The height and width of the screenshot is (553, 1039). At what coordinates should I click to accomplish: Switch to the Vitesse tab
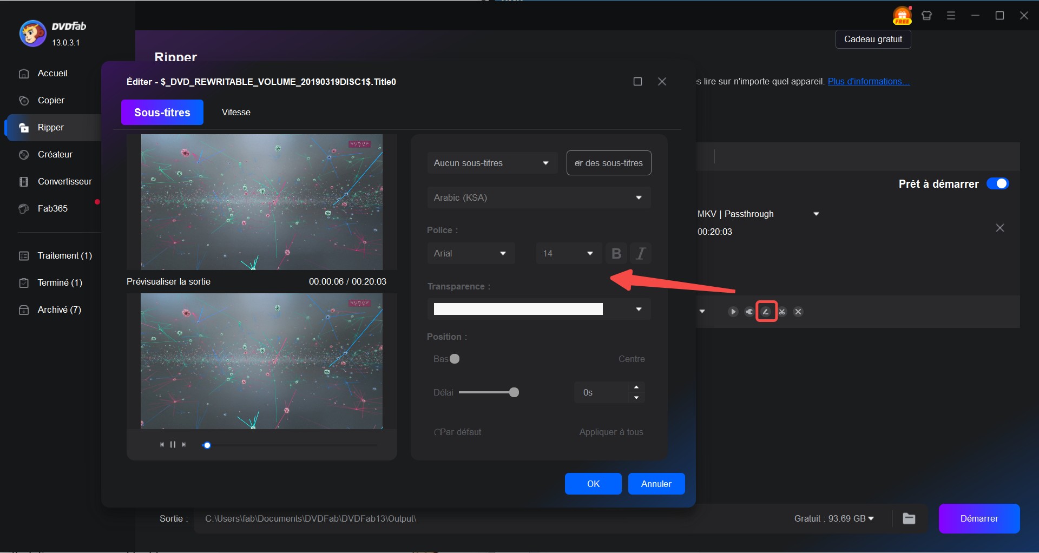click(x=236, y=112)
